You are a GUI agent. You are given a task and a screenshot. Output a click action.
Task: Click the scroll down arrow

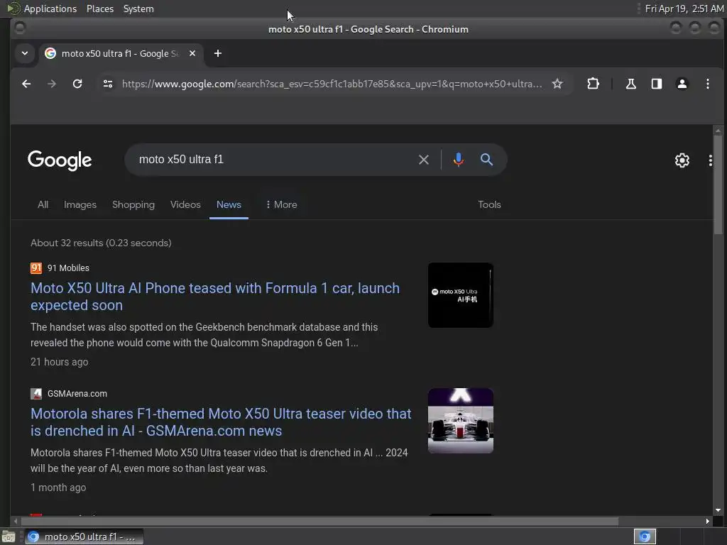pyautogui.click(x=718, y=510)
